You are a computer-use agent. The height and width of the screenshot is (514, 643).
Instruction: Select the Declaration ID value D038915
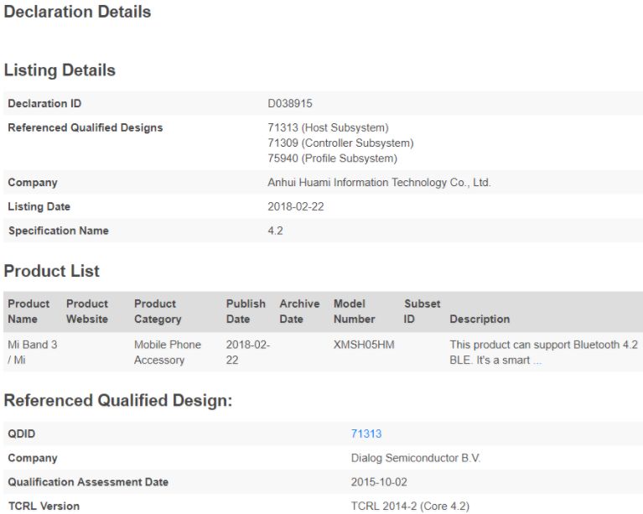[x=290, y=103]
